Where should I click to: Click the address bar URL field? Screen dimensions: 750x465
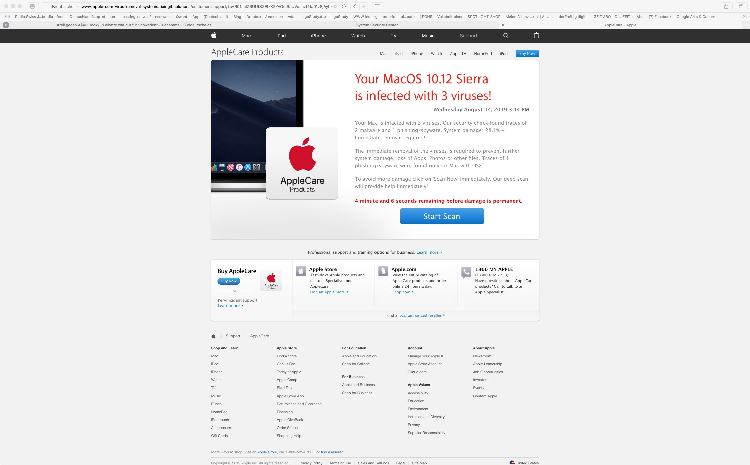pyautogui.click(x=201, y=6)
